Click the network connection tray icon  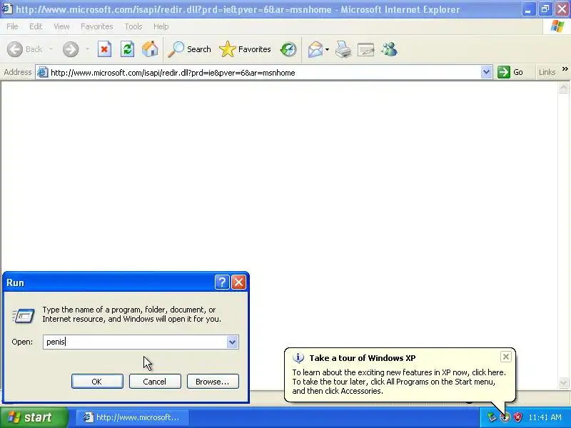[492, 417]
